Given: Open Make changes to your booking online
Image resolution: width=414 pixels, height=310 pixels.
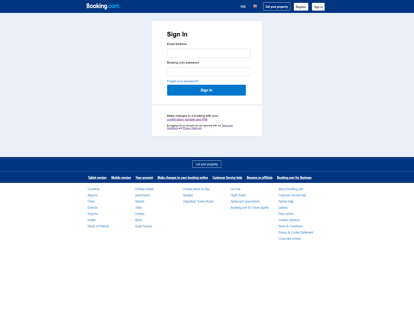Looking at the screenshot, I should click(x=183, y=178).
